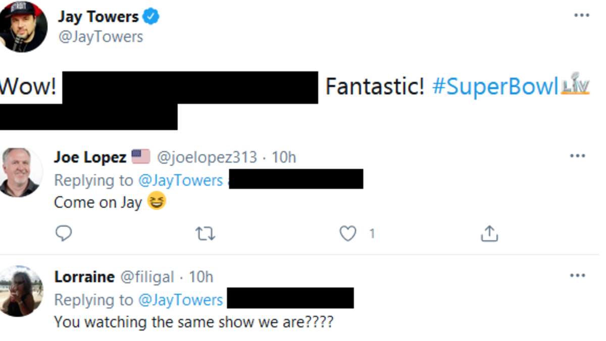Viewport: 606px width, 341px height.
Task: Open more options on Joe Lopez's reply
Action: click(x=577, y=156)
